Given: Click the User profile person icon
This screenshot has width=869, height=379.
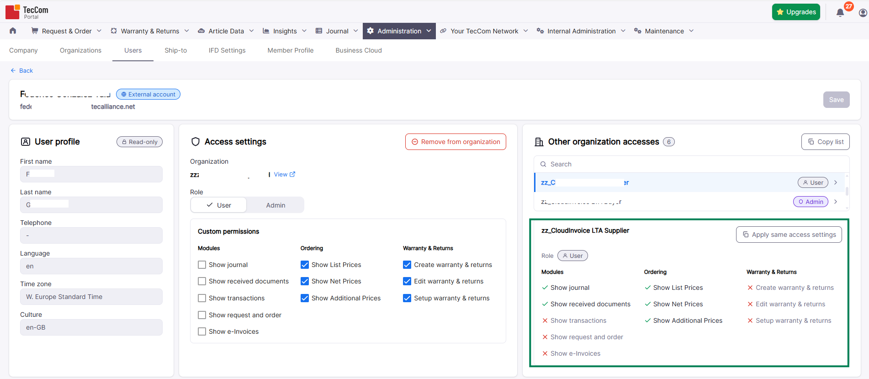Looking at the screenshot, I should 26,142.
